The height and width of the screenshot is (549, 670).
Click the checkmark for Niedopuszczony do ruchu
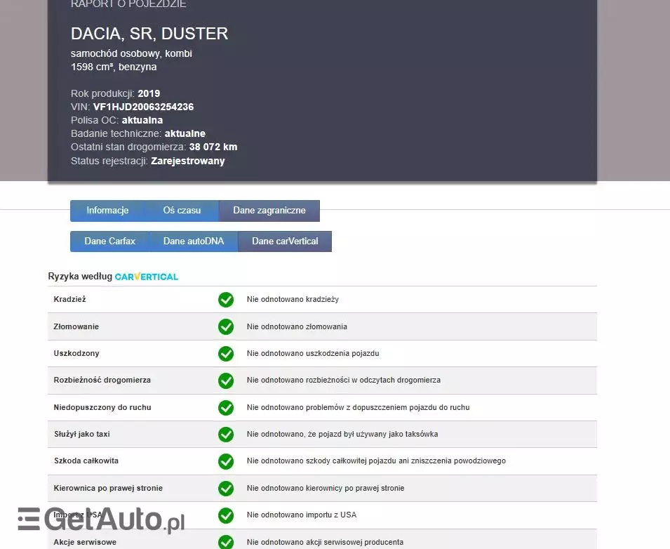(226, 407)
